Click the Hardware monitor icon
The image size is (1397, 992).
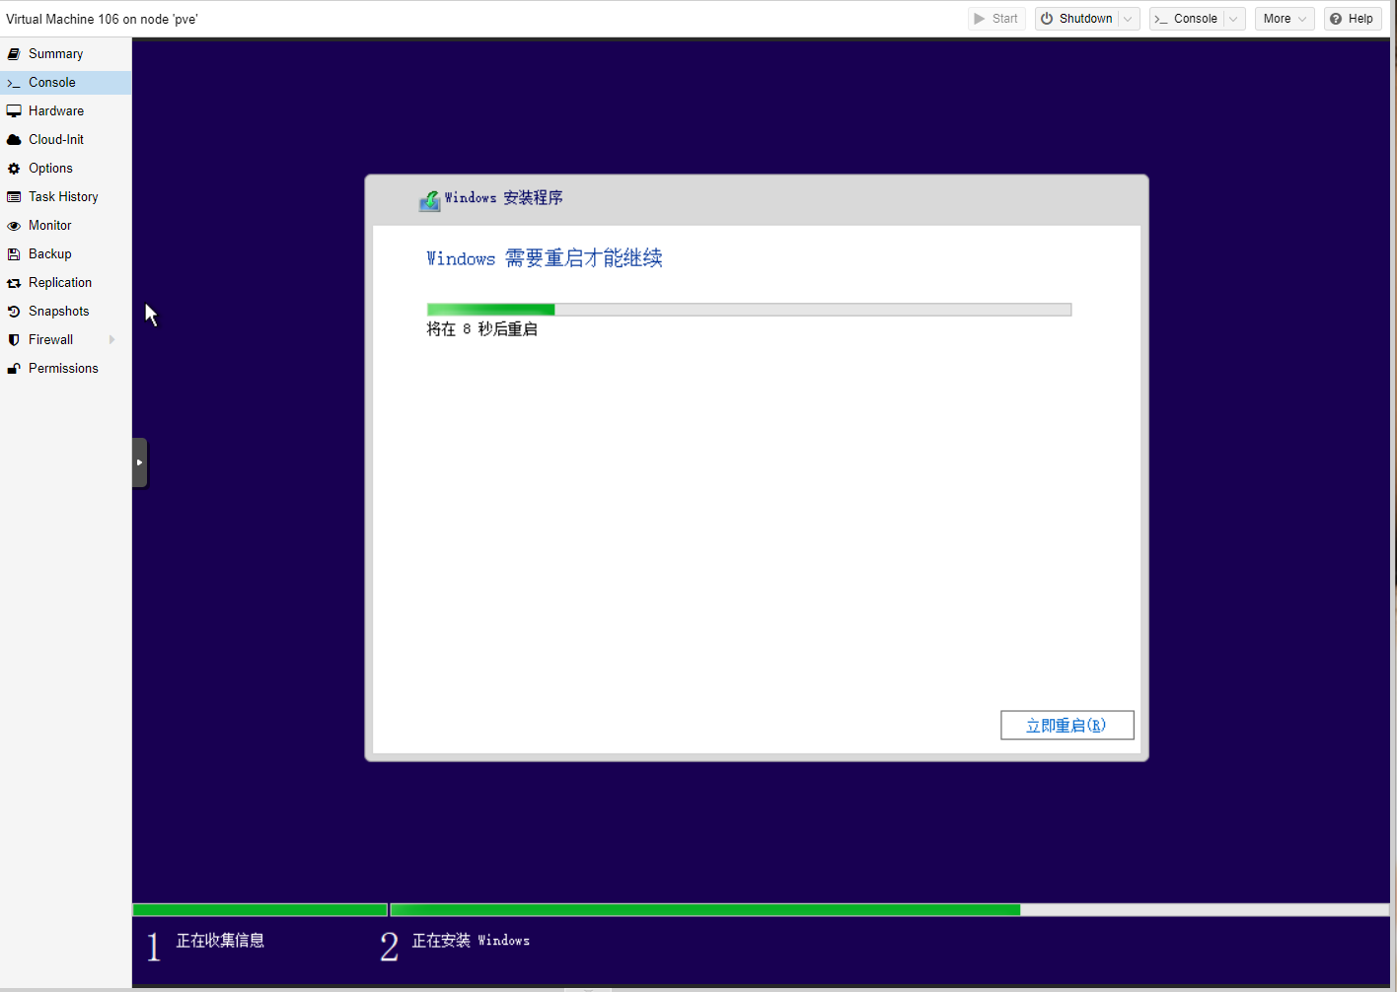pyautogui.click(x=14, y=111)
